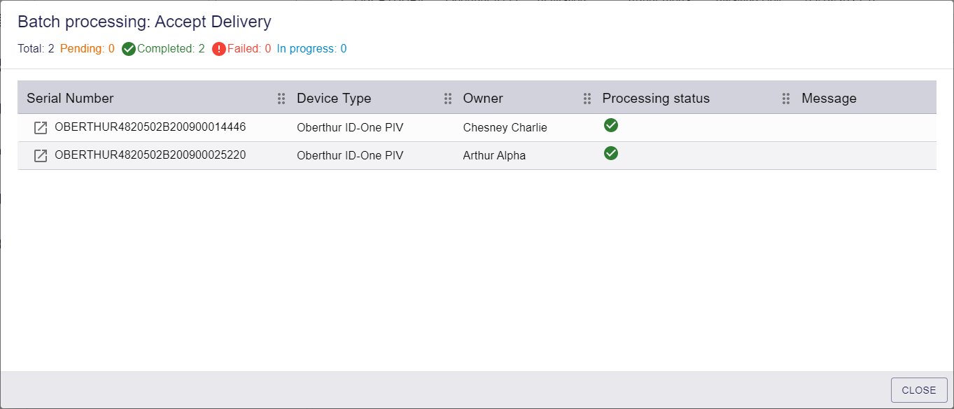Open device OBERTHUR4820502B200900014446 link icon

click(x=41, y=128)
